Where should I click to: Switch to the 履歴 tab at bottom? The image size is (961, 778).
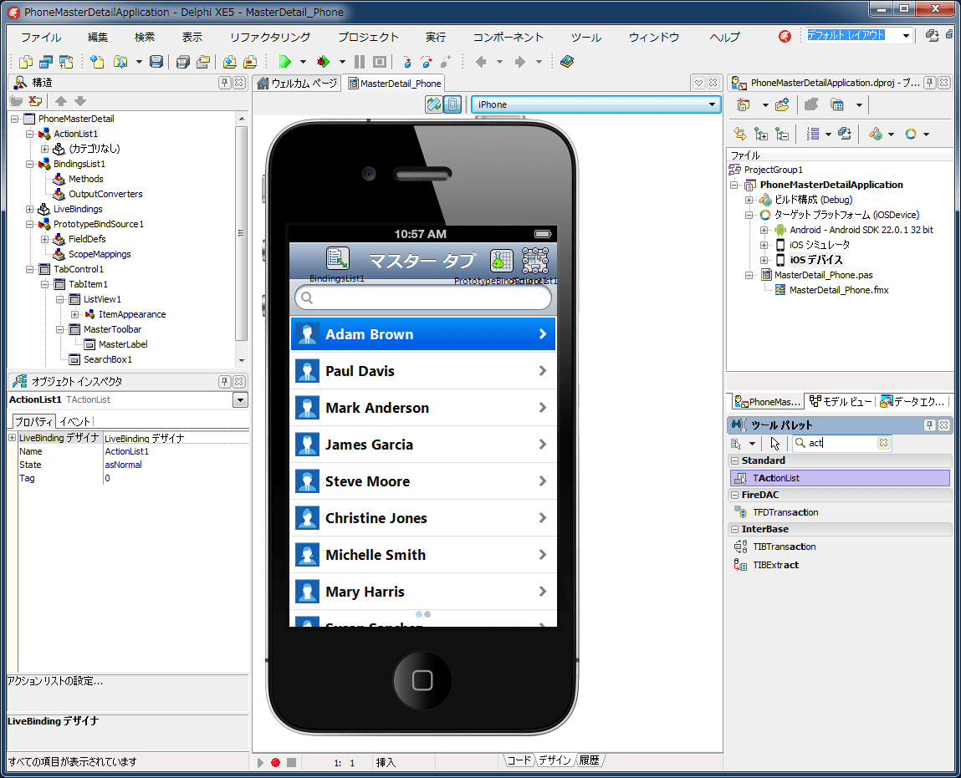590,760
